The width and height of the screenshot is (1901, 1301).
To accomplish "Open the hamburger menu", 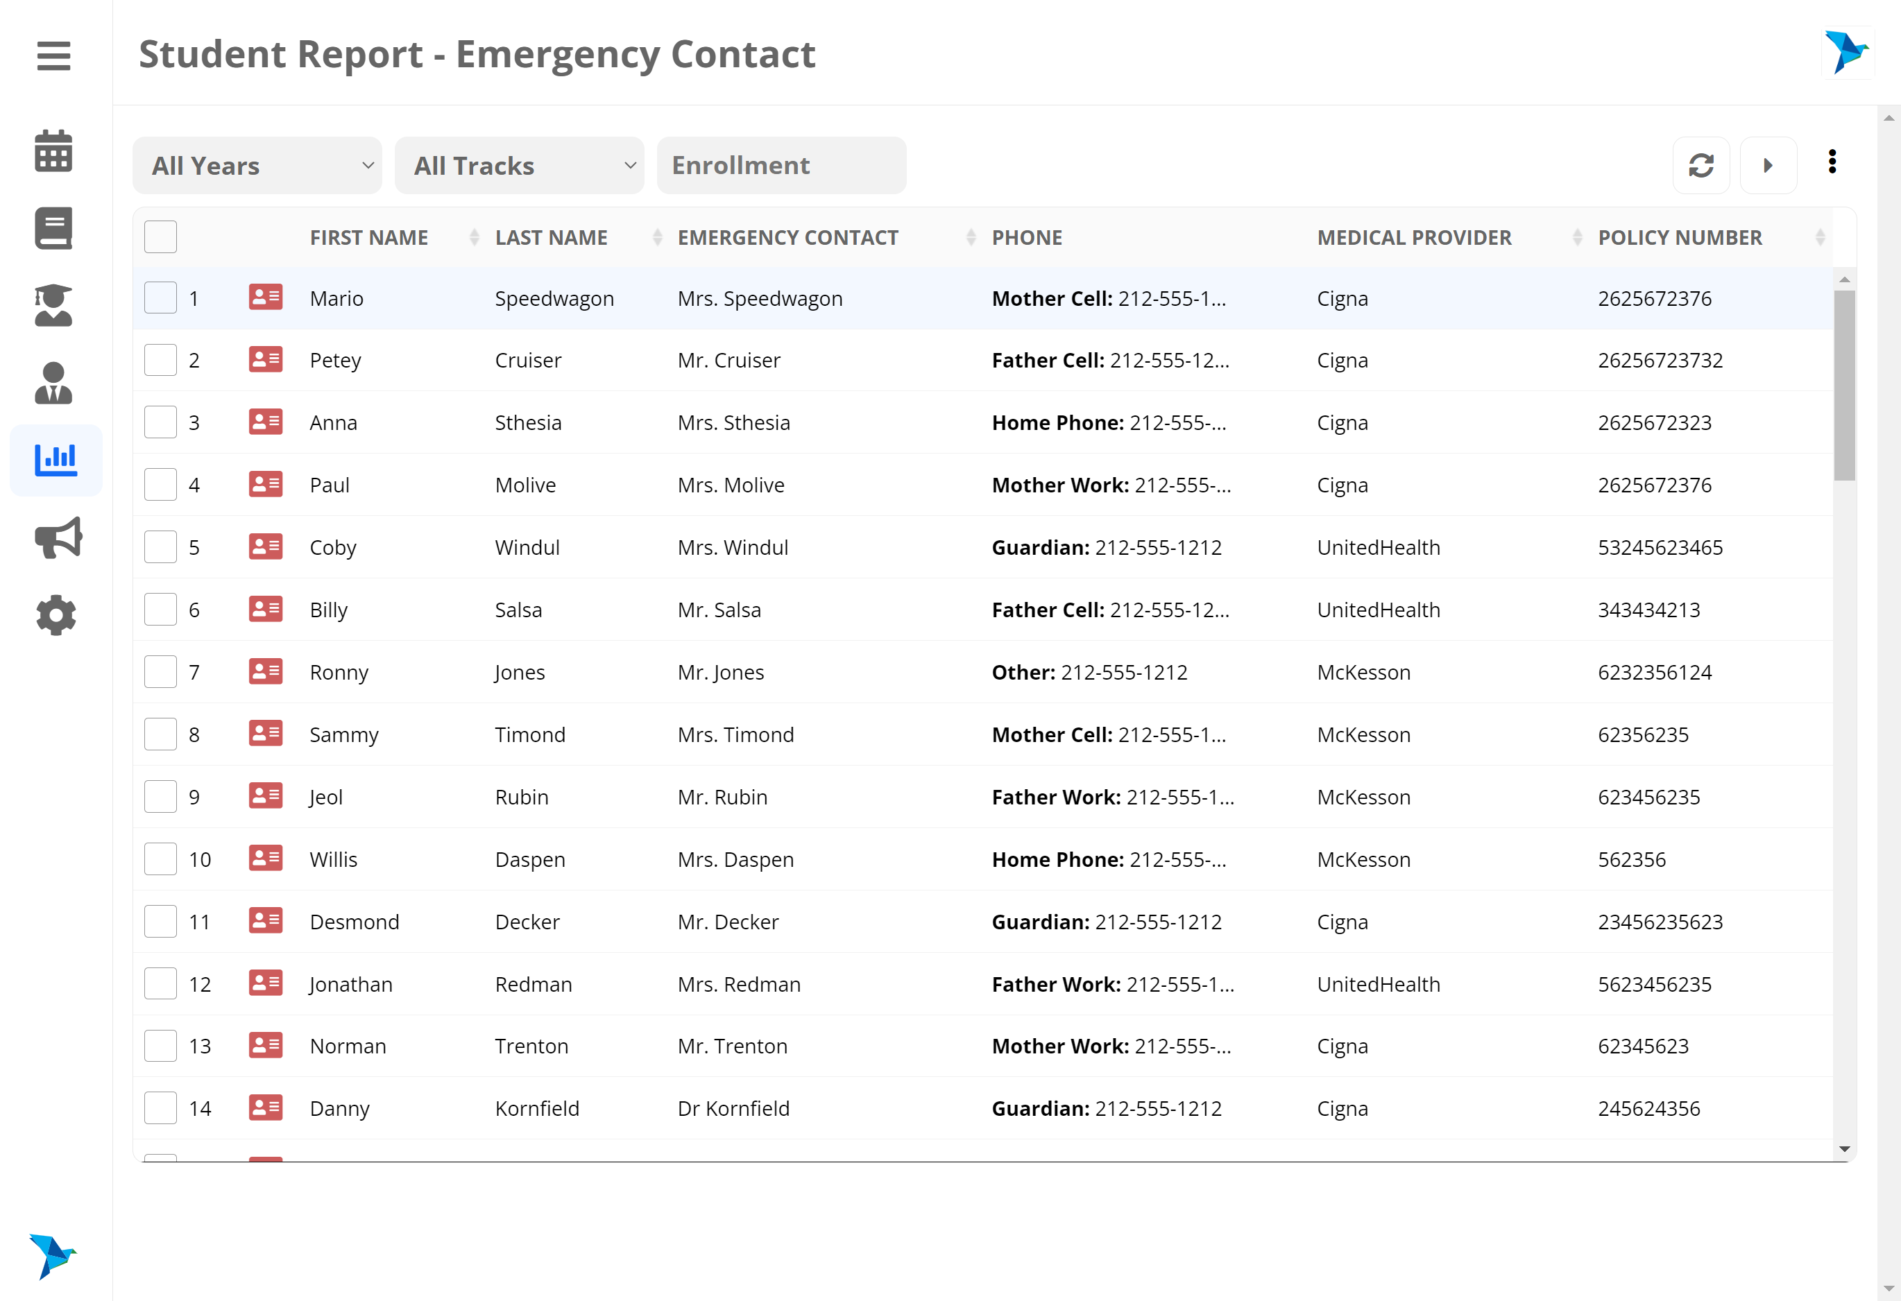I will 53,55.
